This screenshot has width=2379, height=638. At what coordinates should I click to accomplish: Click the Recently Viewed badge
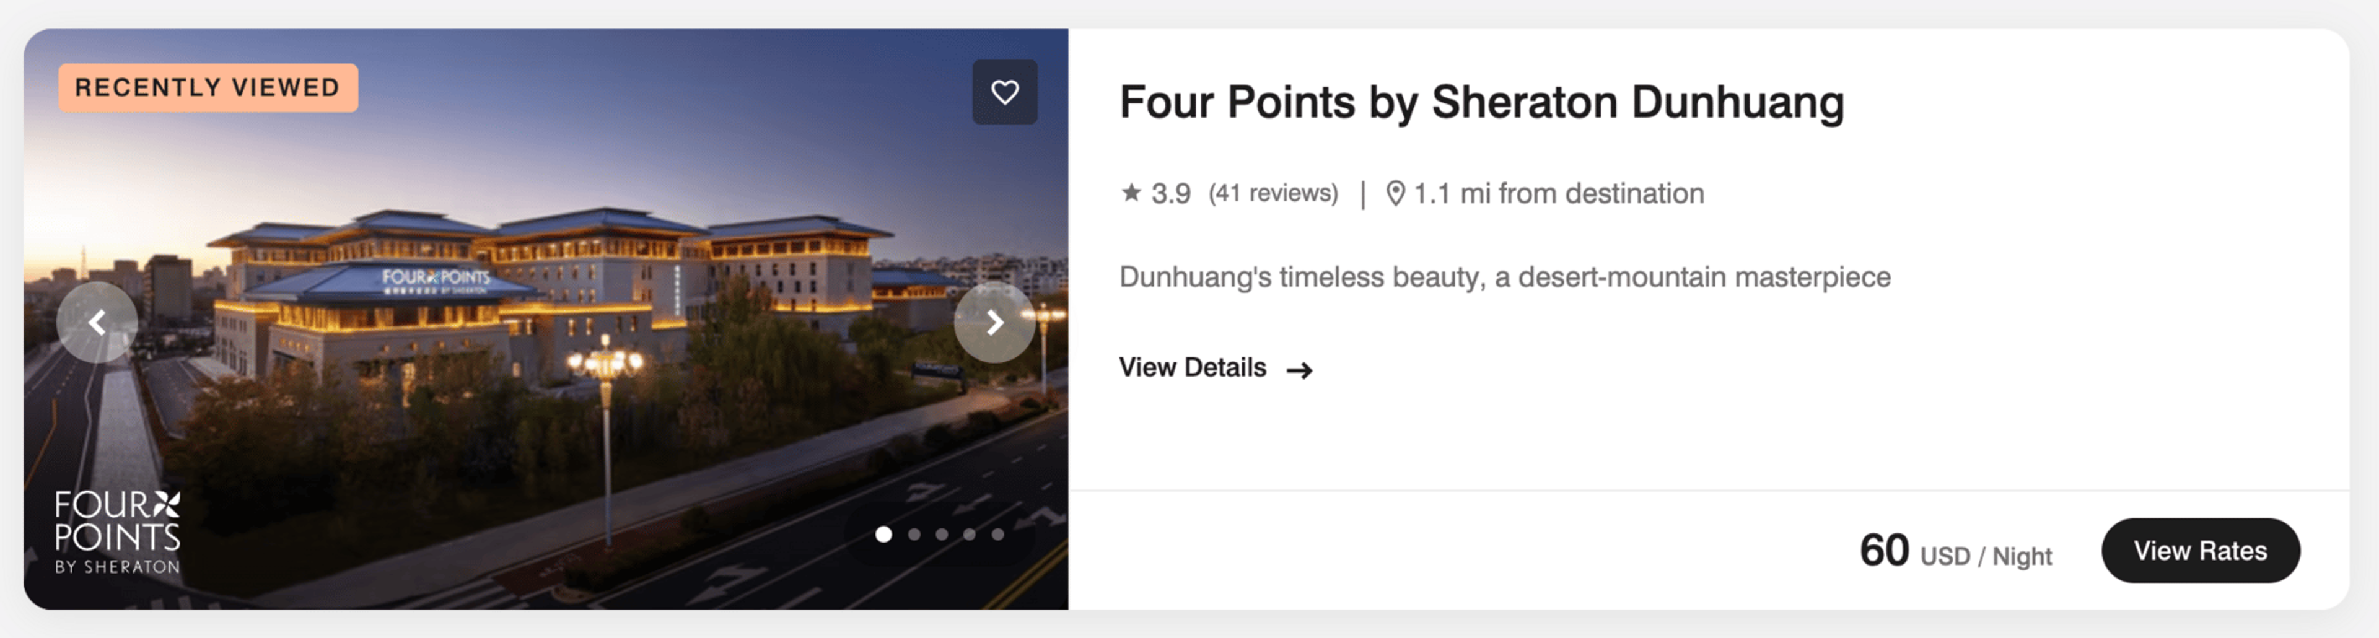(209, 88)
